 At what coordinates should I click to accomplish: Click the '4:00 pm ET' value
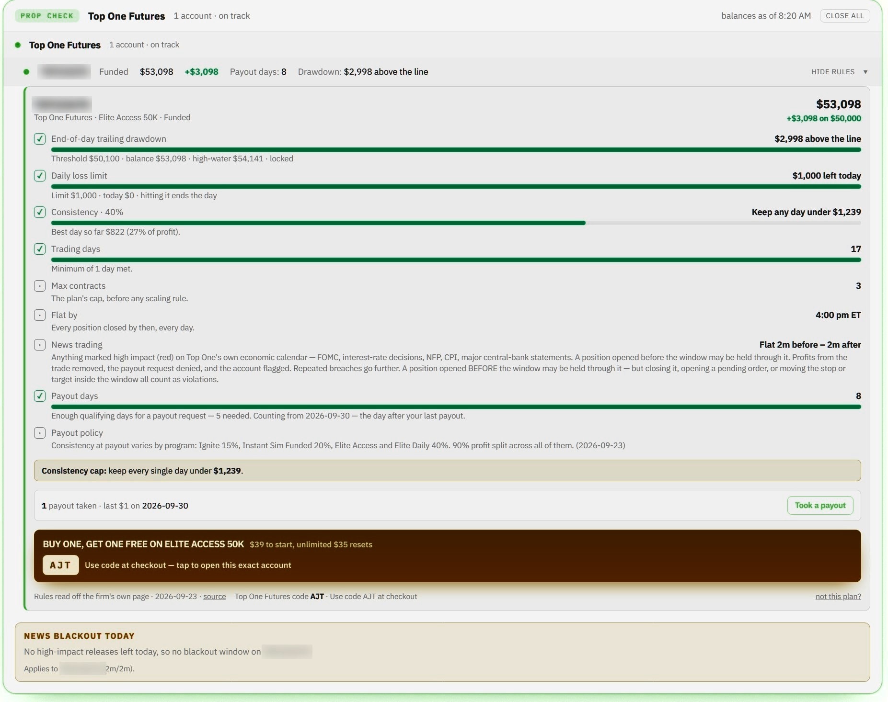point(838,315)
